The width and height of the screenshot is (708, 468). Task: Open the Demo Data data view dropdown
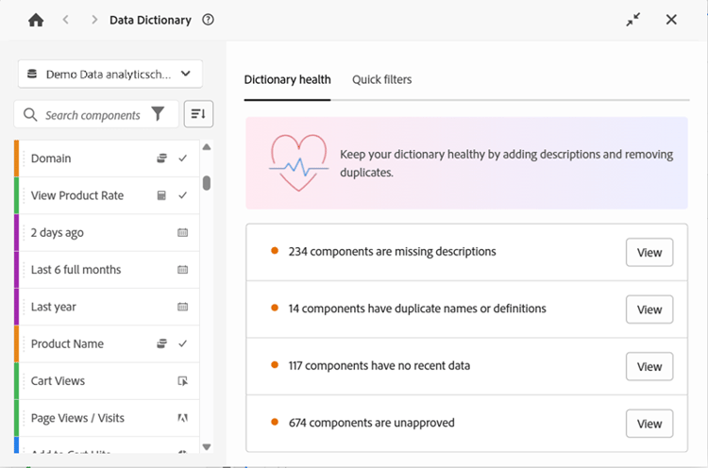(x=110, y=74)
